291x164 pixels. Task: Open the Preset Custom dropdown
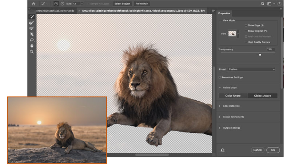(x=251, y=69)
